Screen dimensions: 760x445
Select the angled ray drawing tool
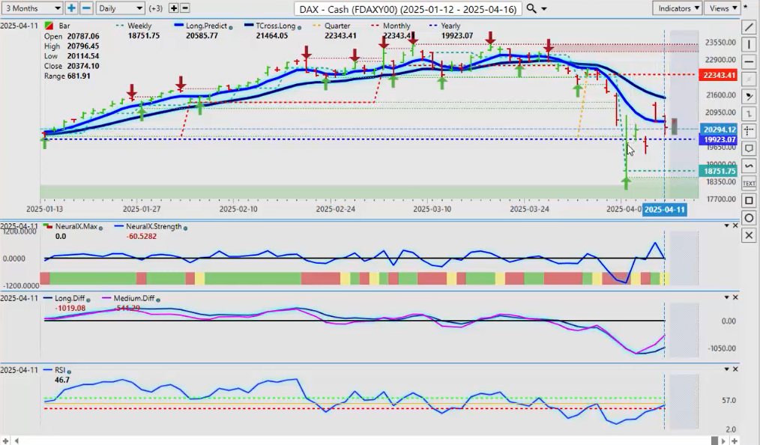pos(749,97)
